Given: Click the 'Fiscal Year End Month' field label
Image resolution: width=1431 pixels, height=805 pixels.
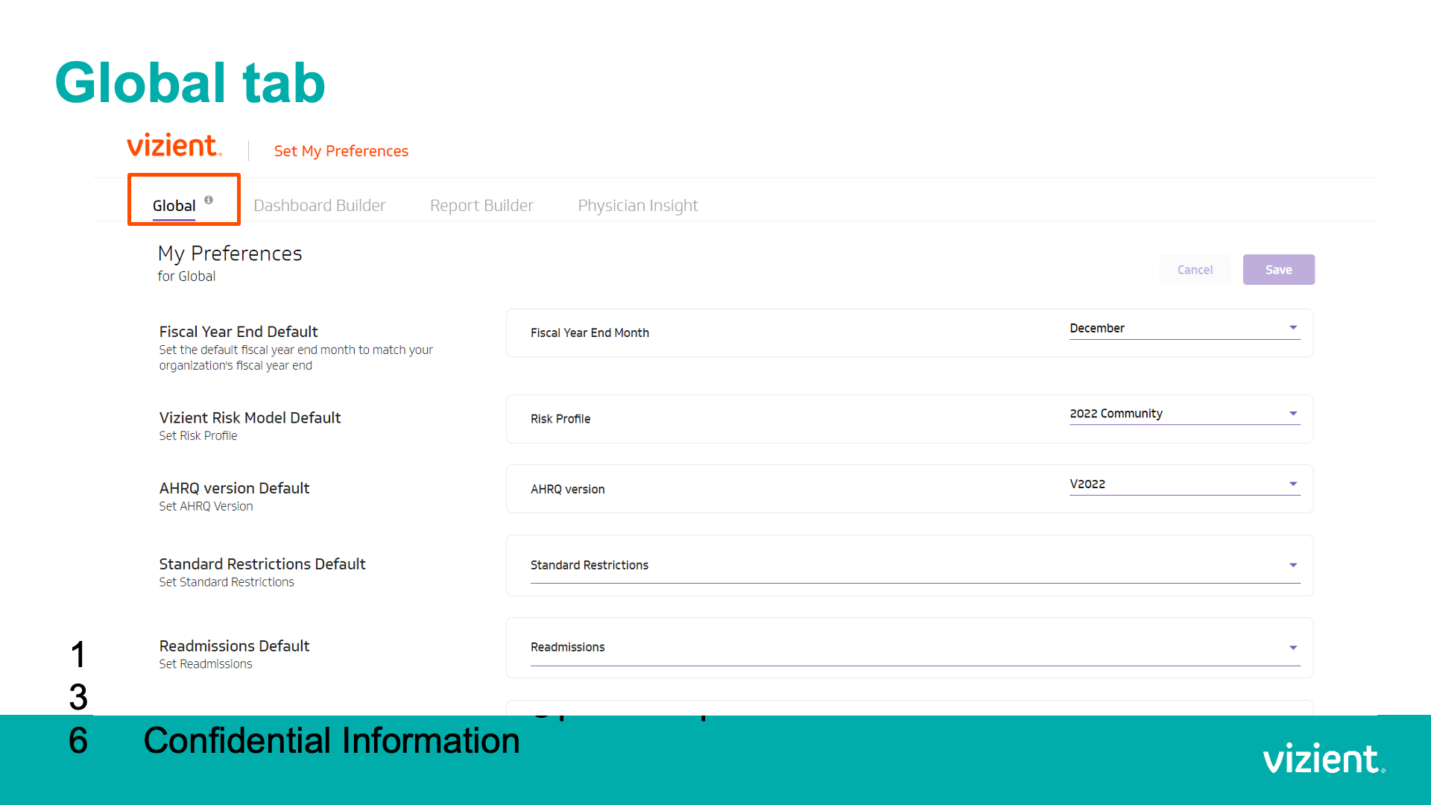Looking at the screenshot, I should coord(590,333).
